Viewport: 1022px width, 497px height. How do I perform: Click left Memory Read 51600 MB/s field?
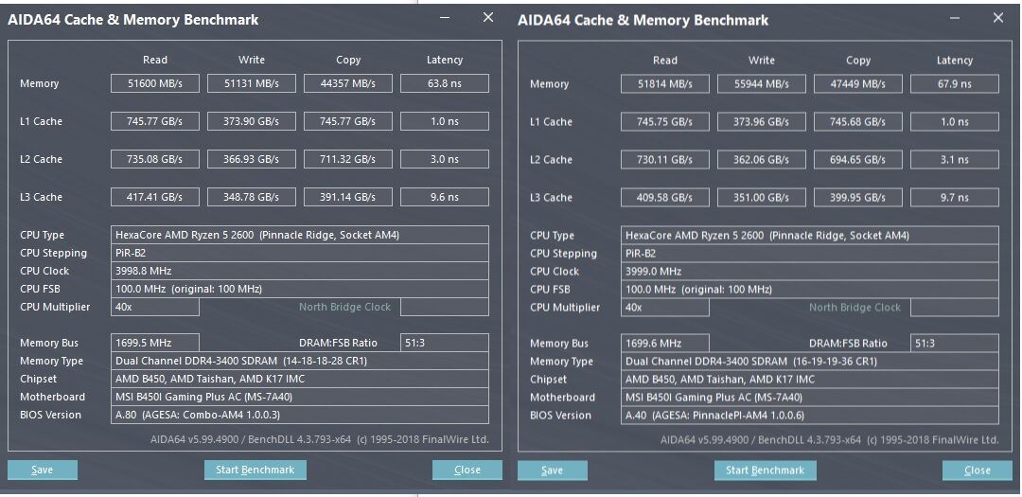point(155,83)
